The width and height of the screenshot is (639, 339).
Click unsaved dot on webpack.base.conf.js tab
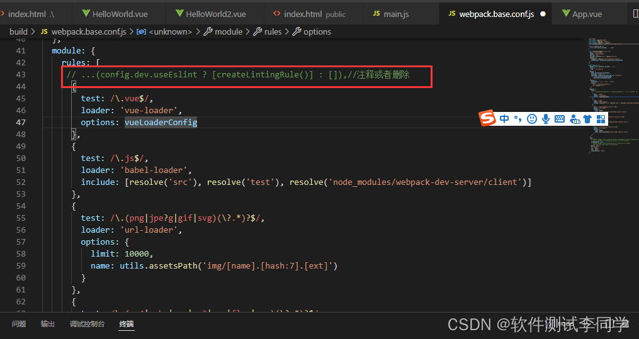(543, 14)
